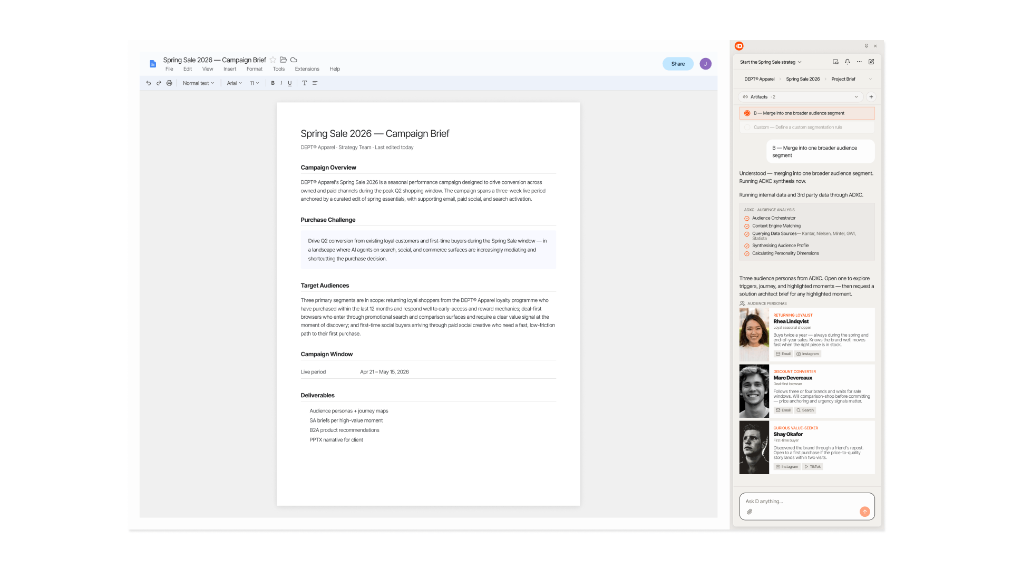Open the three-dots more options menu
This screenshot has width=1012, height=569.
[859, 62]
